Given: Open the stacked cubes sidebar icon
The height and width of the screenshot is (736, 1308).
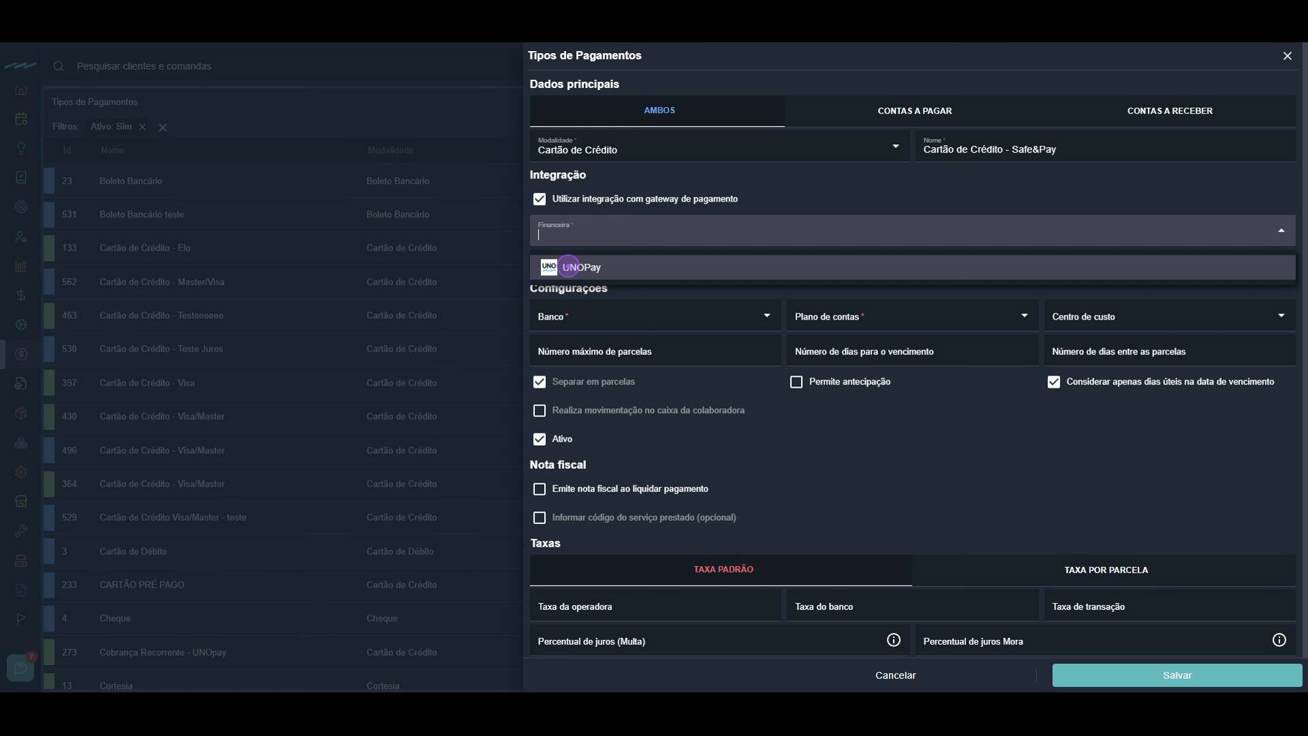Looking at the screenshot, I should (21, 442).
